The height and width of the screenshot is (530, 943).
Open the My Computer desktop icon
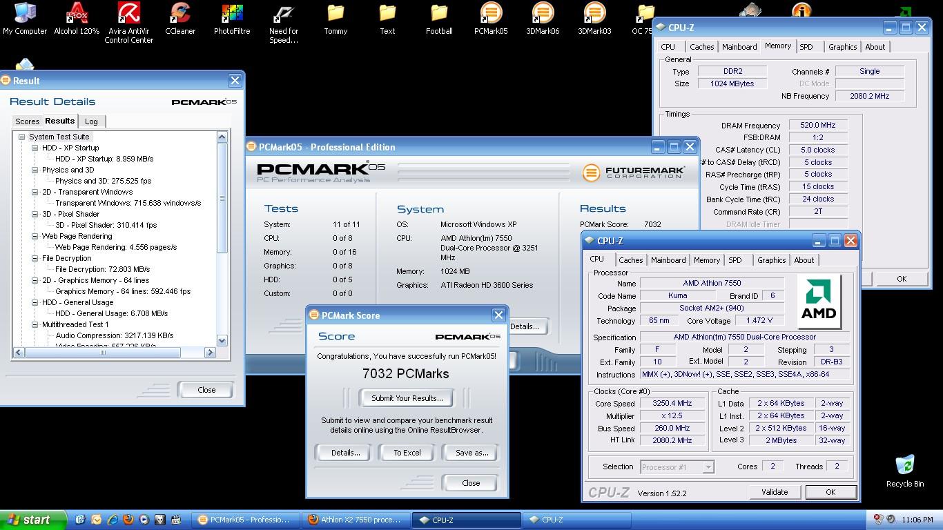tap(25, 19)
